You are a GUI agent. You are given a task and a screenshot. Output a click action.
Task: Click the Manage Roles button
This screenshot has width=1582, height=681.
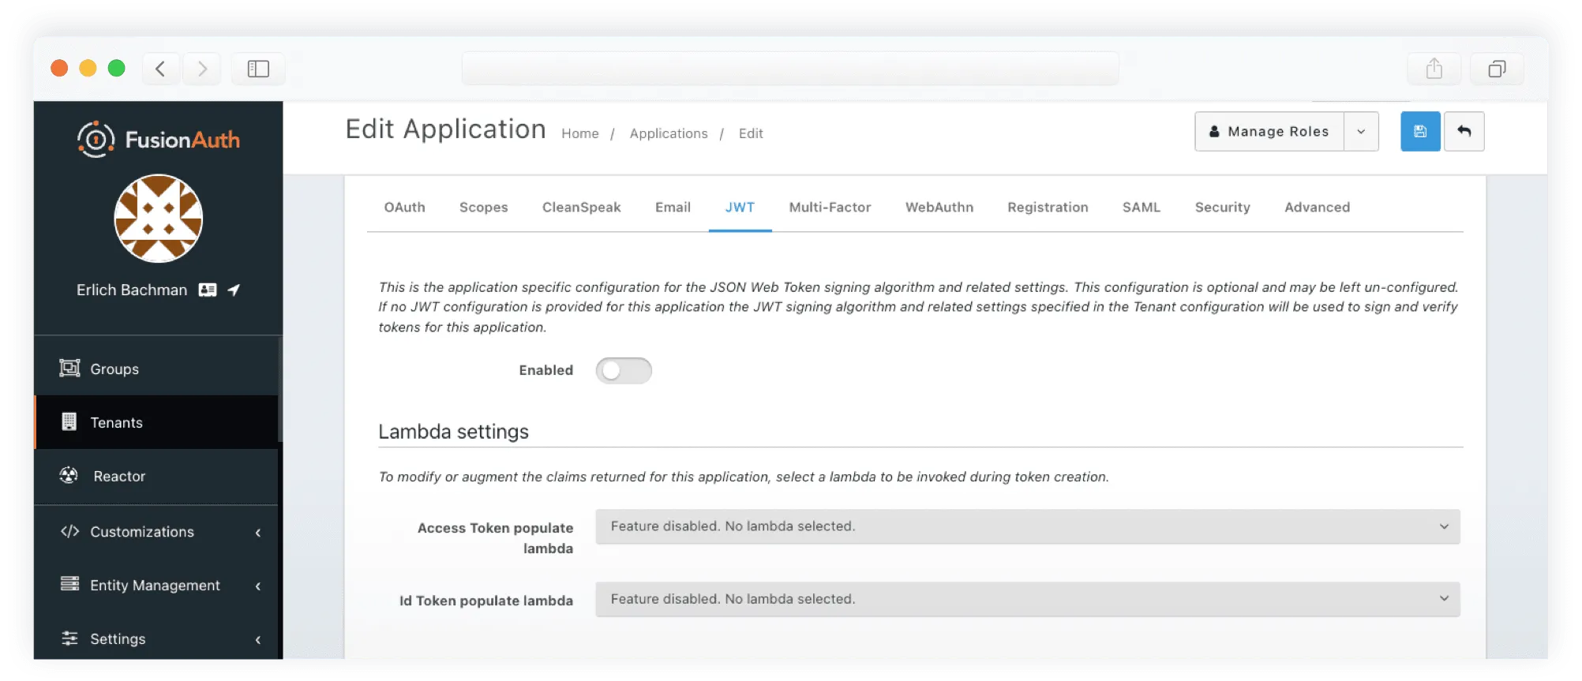point(1269,132)
